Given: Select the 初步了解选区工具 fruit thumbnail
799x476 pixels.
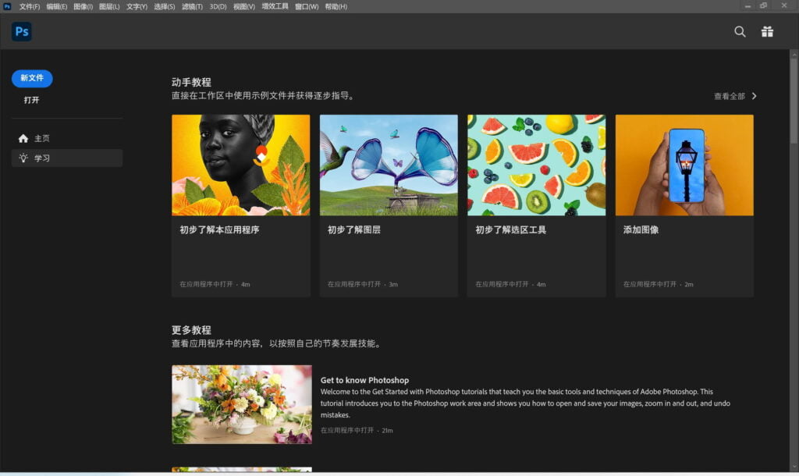Looking at the screenshot, I should coord(536,165).
